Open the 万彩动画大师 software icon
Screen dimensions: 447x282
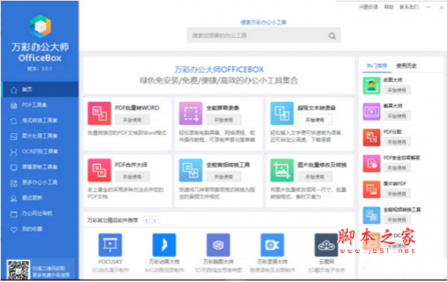pyautogui.click(x=164, y=245)
